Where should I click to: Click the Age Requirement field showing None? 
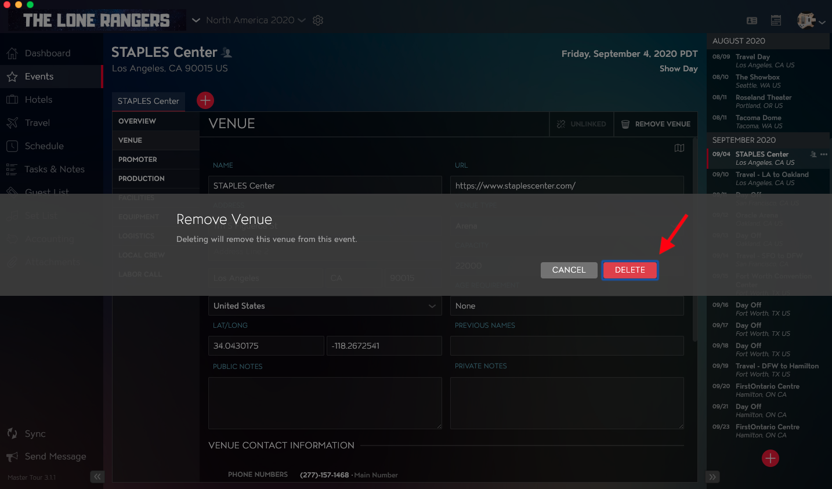(567, 306)
